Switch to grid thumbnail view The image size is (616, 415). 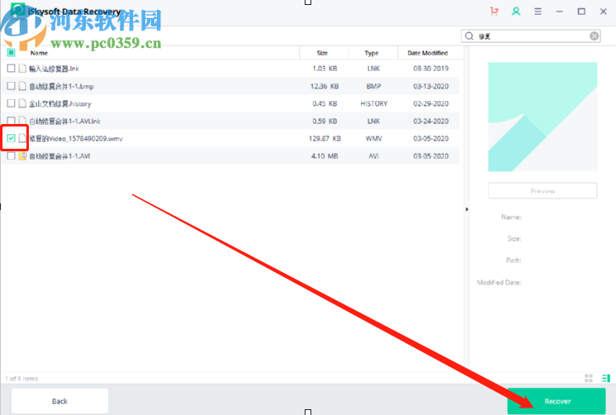point(588,378)
